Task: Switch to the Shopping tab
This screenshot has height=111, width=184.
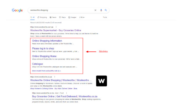Action: (42, 17)
